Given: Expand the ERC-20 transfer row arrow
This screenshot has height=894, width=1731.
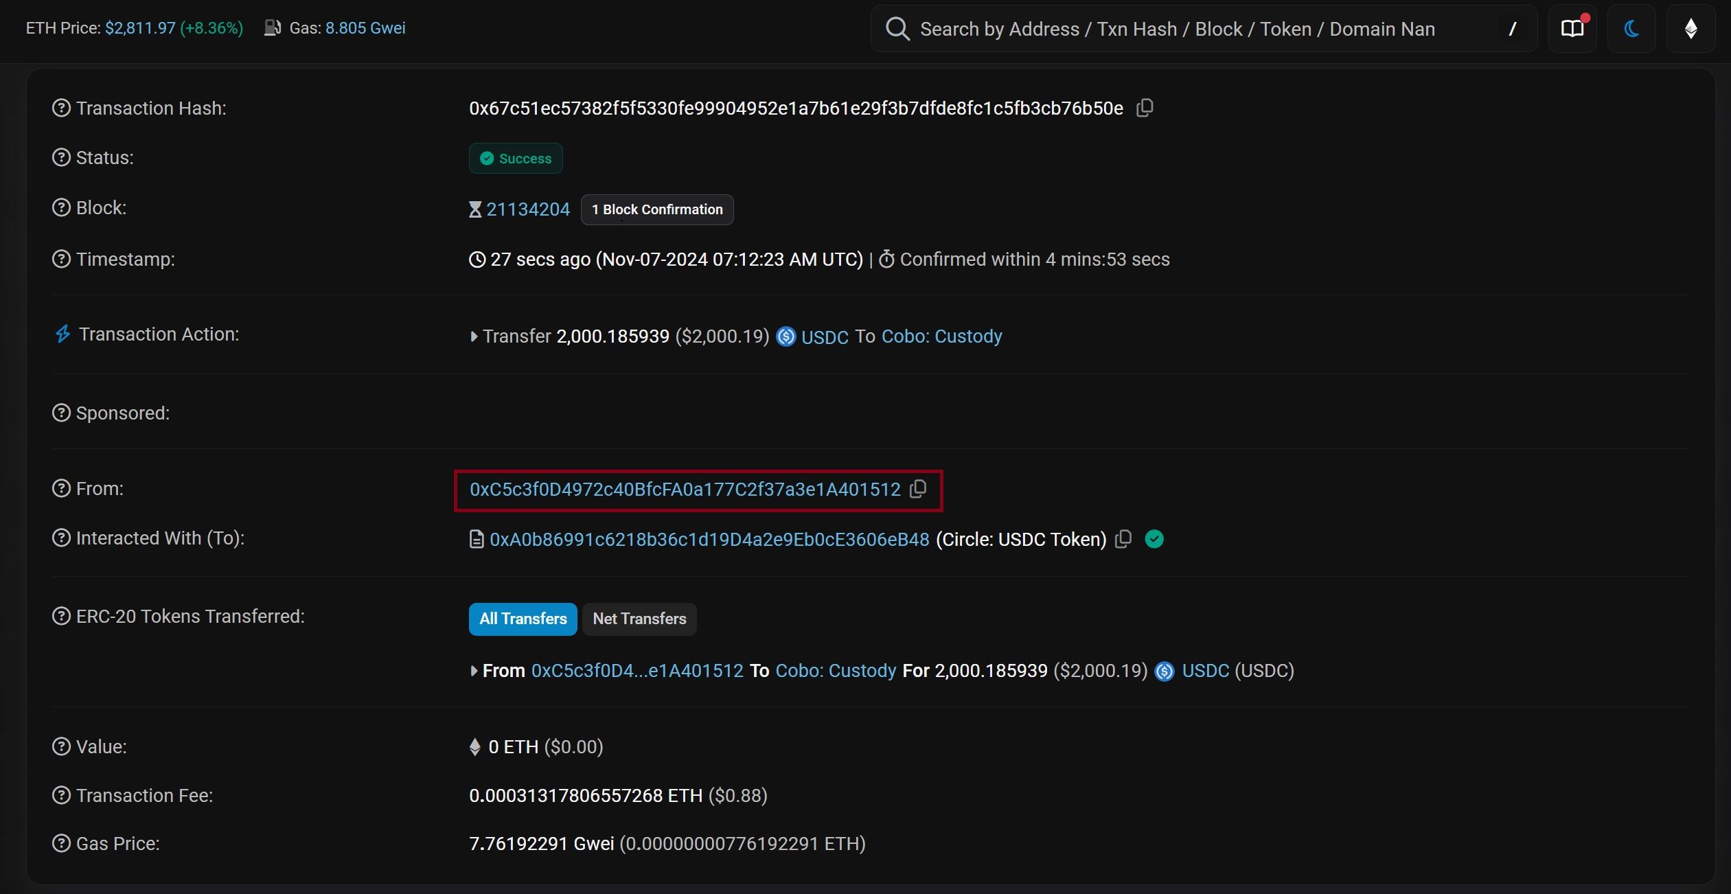Looking at the screenshot, I should pyautogui.click(x=474, y=671).
